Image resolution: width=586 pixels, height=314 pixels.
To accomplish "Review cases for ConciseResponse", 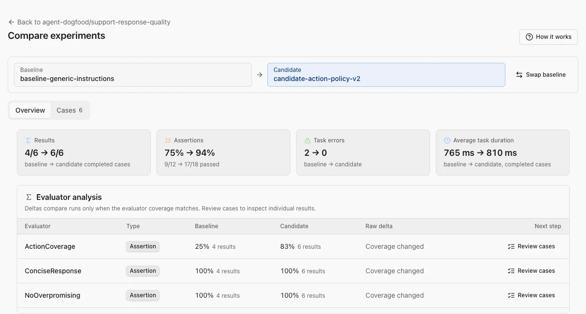I will pos(531,271).
